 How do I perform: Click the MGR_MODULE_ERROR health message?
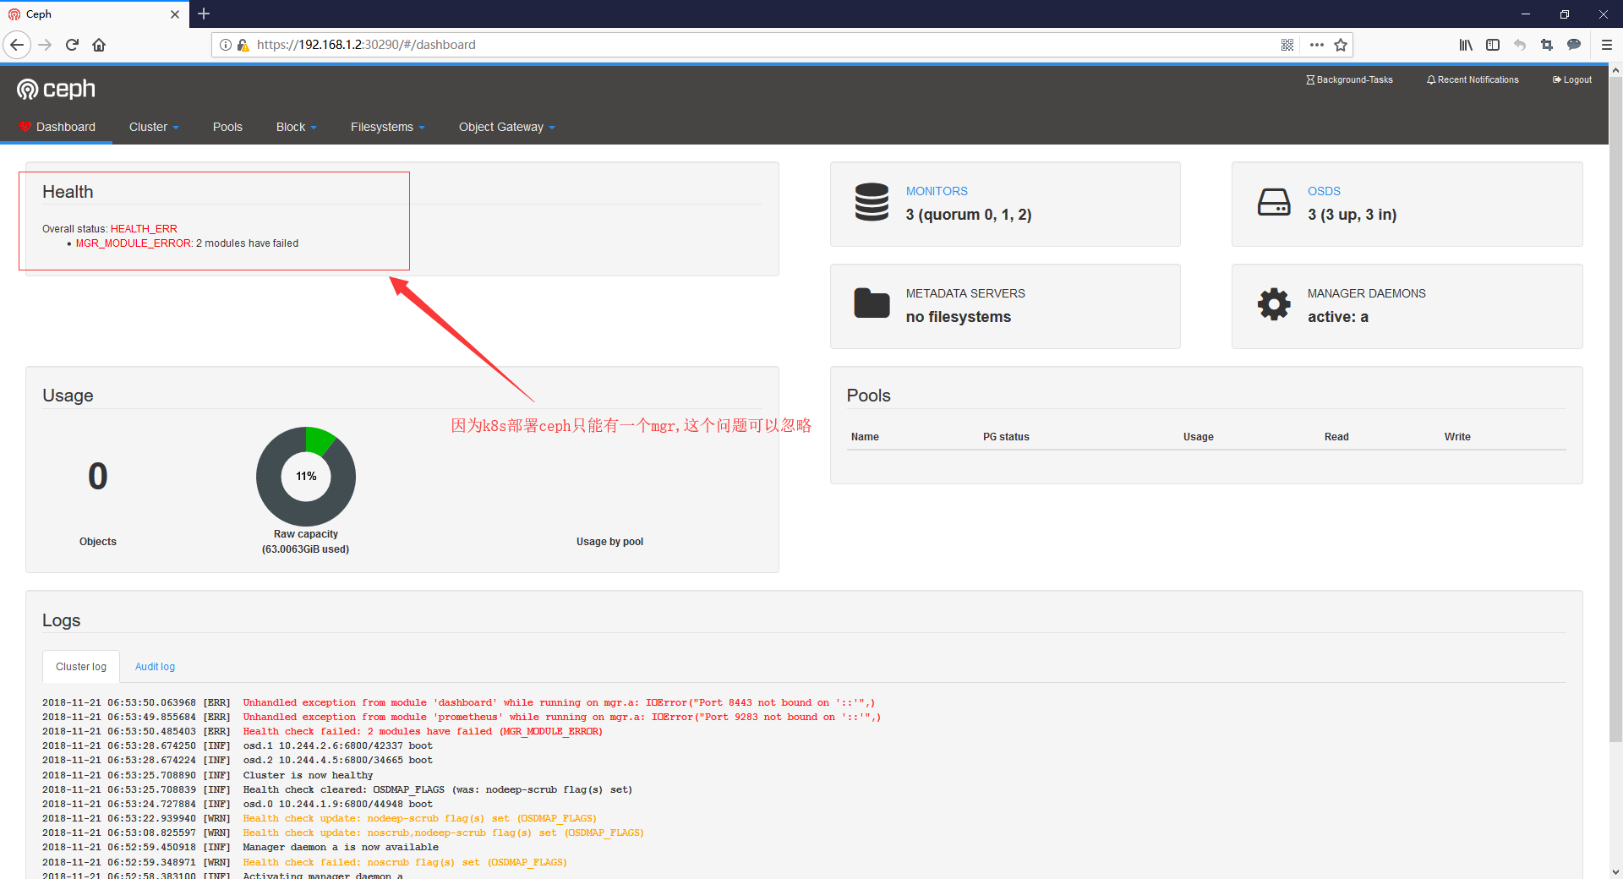click(x=187, y=243)
